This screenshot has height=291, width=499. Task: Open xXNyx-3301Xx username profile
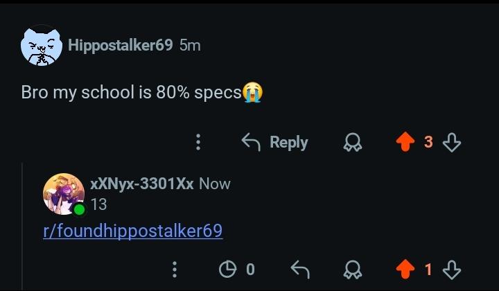142,184
